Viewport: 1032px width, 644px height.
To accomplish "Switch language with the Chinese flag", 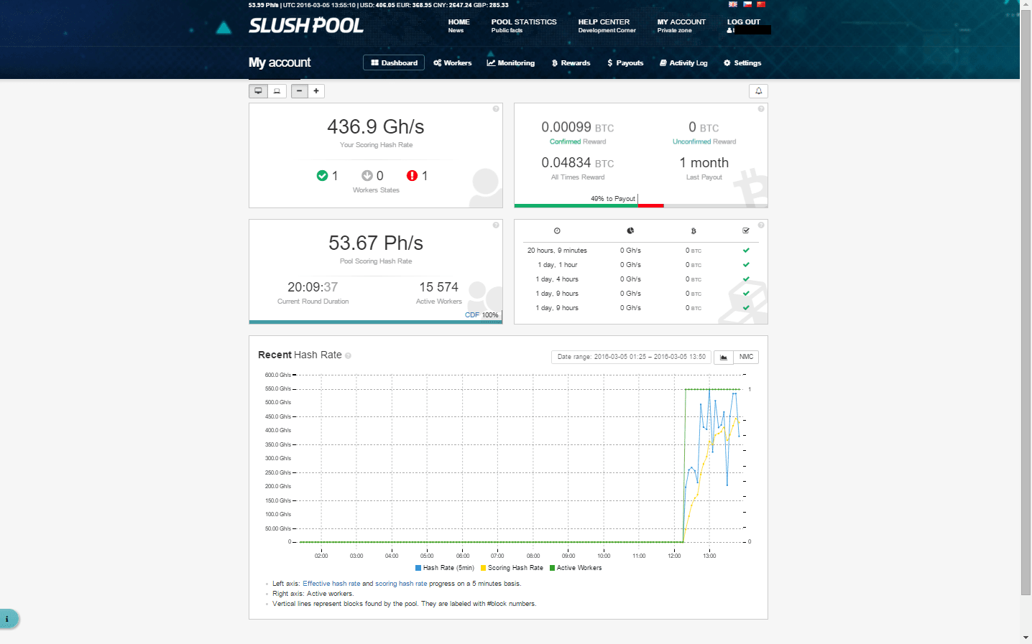I will (761, 4).
